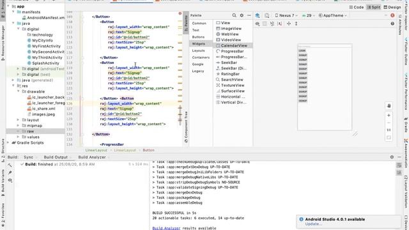The image size is (409, 230).
Task: Click the device preview in design surface
Action: [x=325, y=87]
